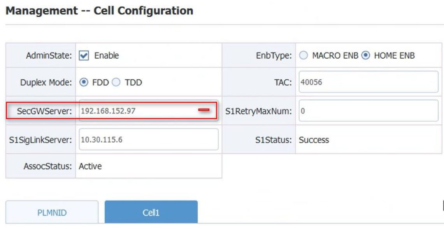Click the Duplex Mode label
The height and width of the screenshot is (229, 444).
pos(46,82)
